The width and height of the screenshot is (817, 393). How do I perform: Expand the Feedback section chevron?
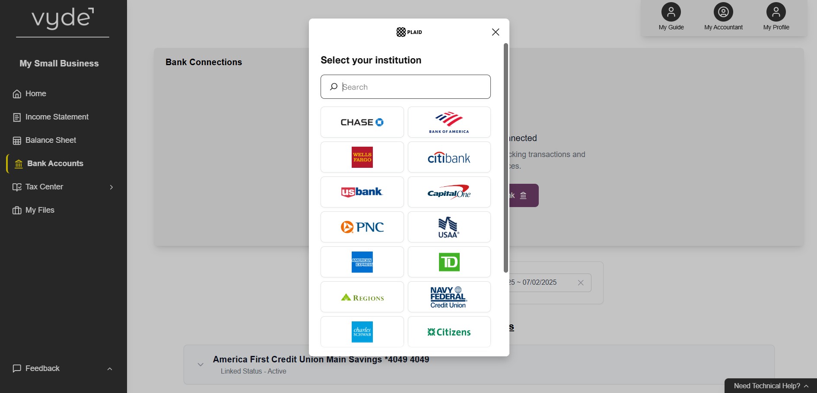[x=110, y=369]
